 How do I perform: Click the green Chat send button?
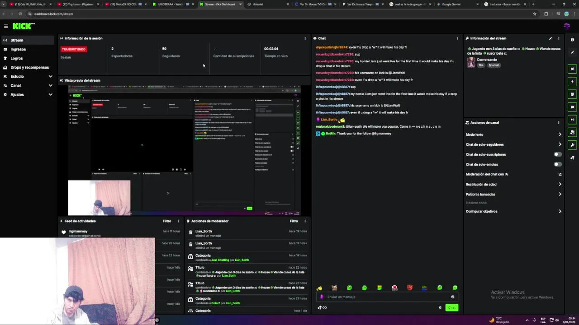tap(452, 308)
